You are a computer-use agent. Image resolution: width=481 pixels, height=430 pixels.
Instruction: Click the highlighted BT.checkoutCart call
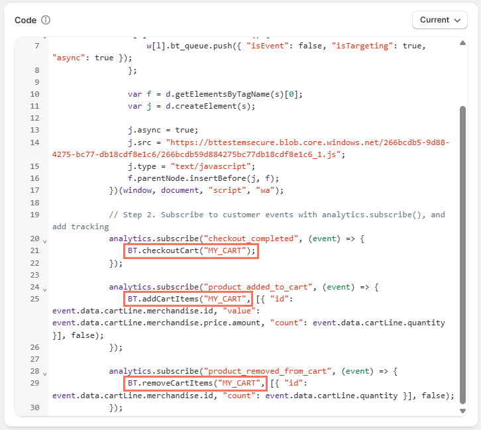(191, 251)
